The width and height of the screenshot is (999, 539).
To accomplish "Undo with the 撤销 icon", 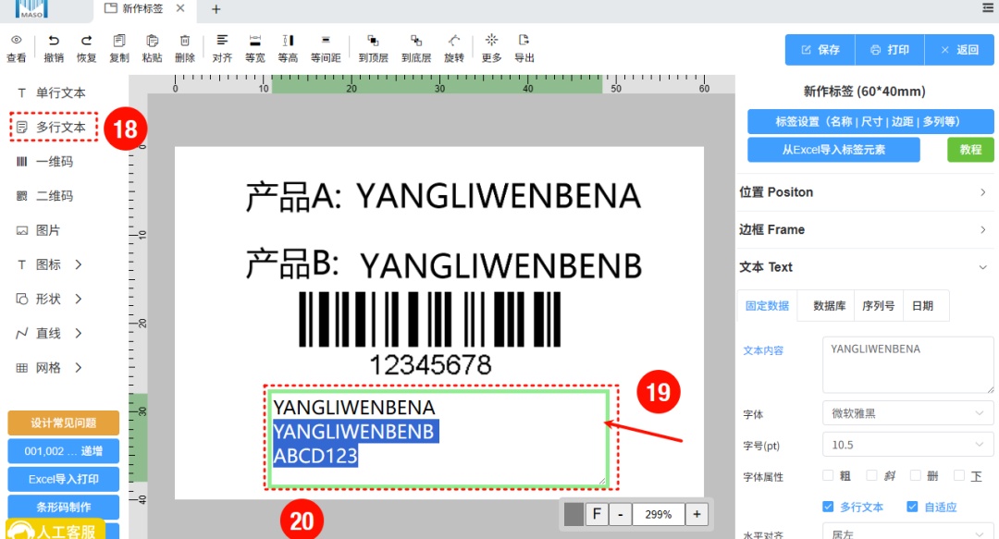I will coord(54,41).
